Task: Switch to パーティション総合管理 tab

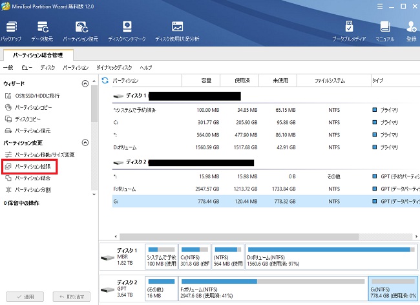Action: pyautogui.click(x=38, y=55)
